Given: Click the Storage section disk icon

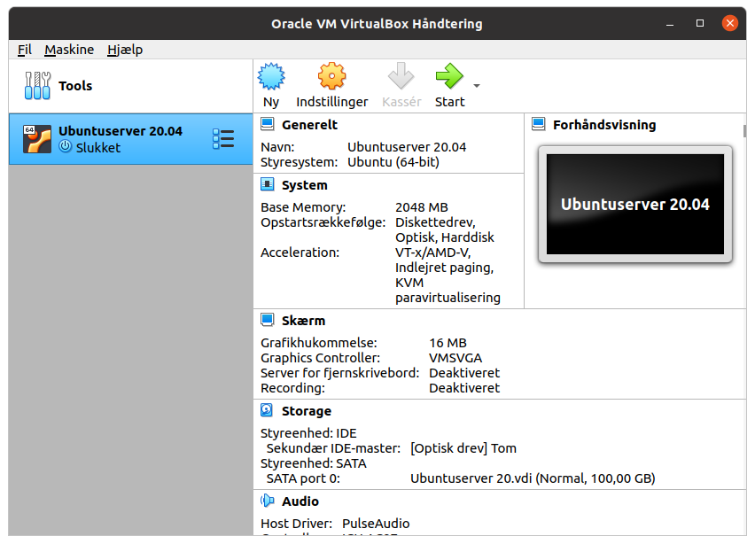Looking at the screenshot, I should [267, 410].
